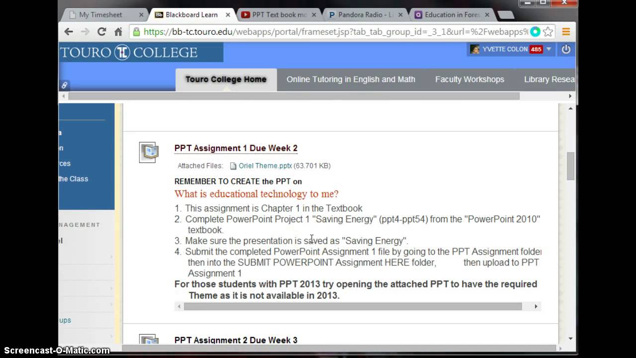Viewport: 636px width, 358px height.
Task: Click the address bar URL field
Action: coord(336,32)
